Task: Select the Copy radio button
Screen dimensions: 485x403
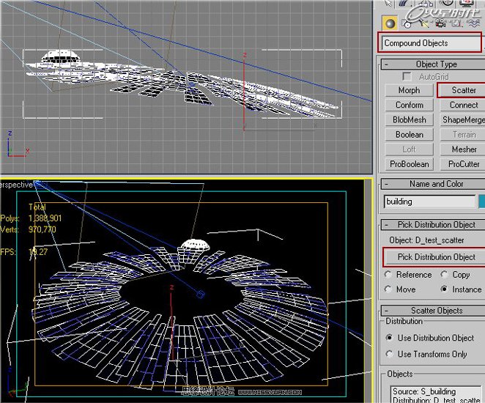Action: coord(444,275)
